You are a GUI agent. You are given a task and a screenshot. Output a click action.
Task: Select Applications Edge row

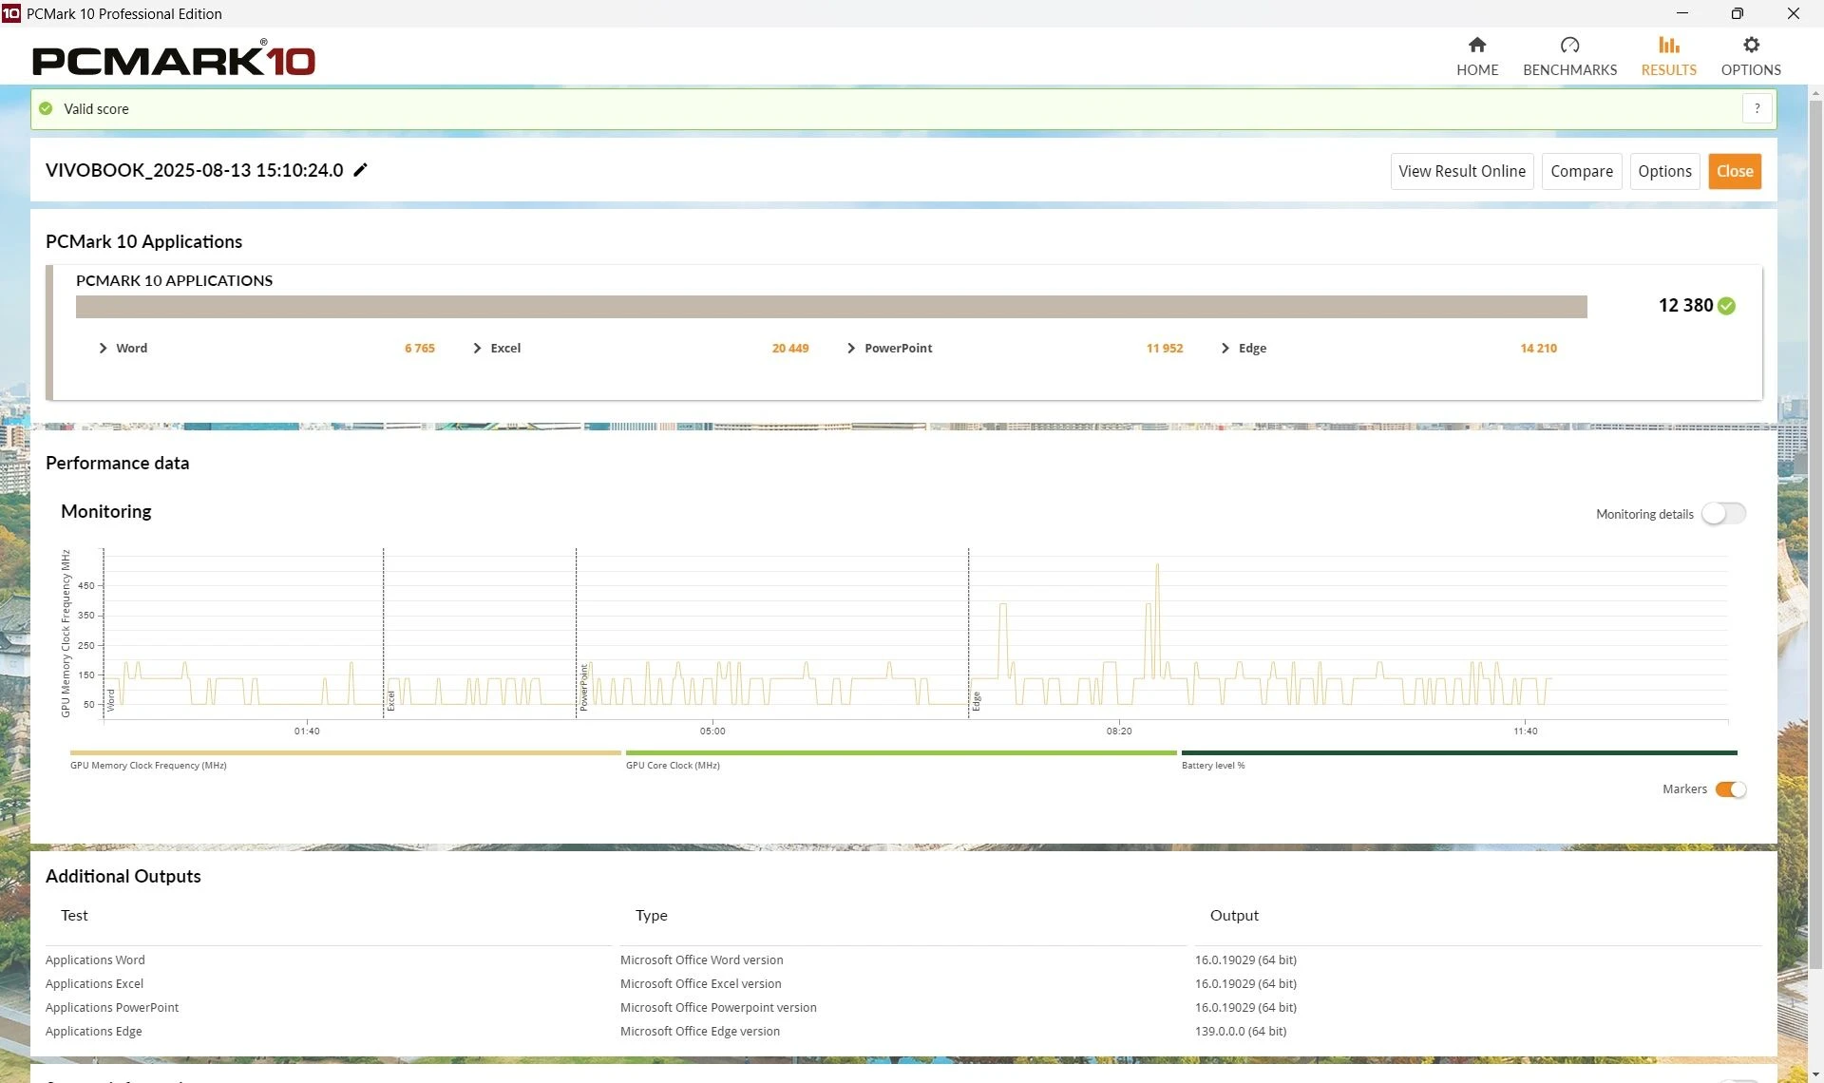[x=902, y=1031]
